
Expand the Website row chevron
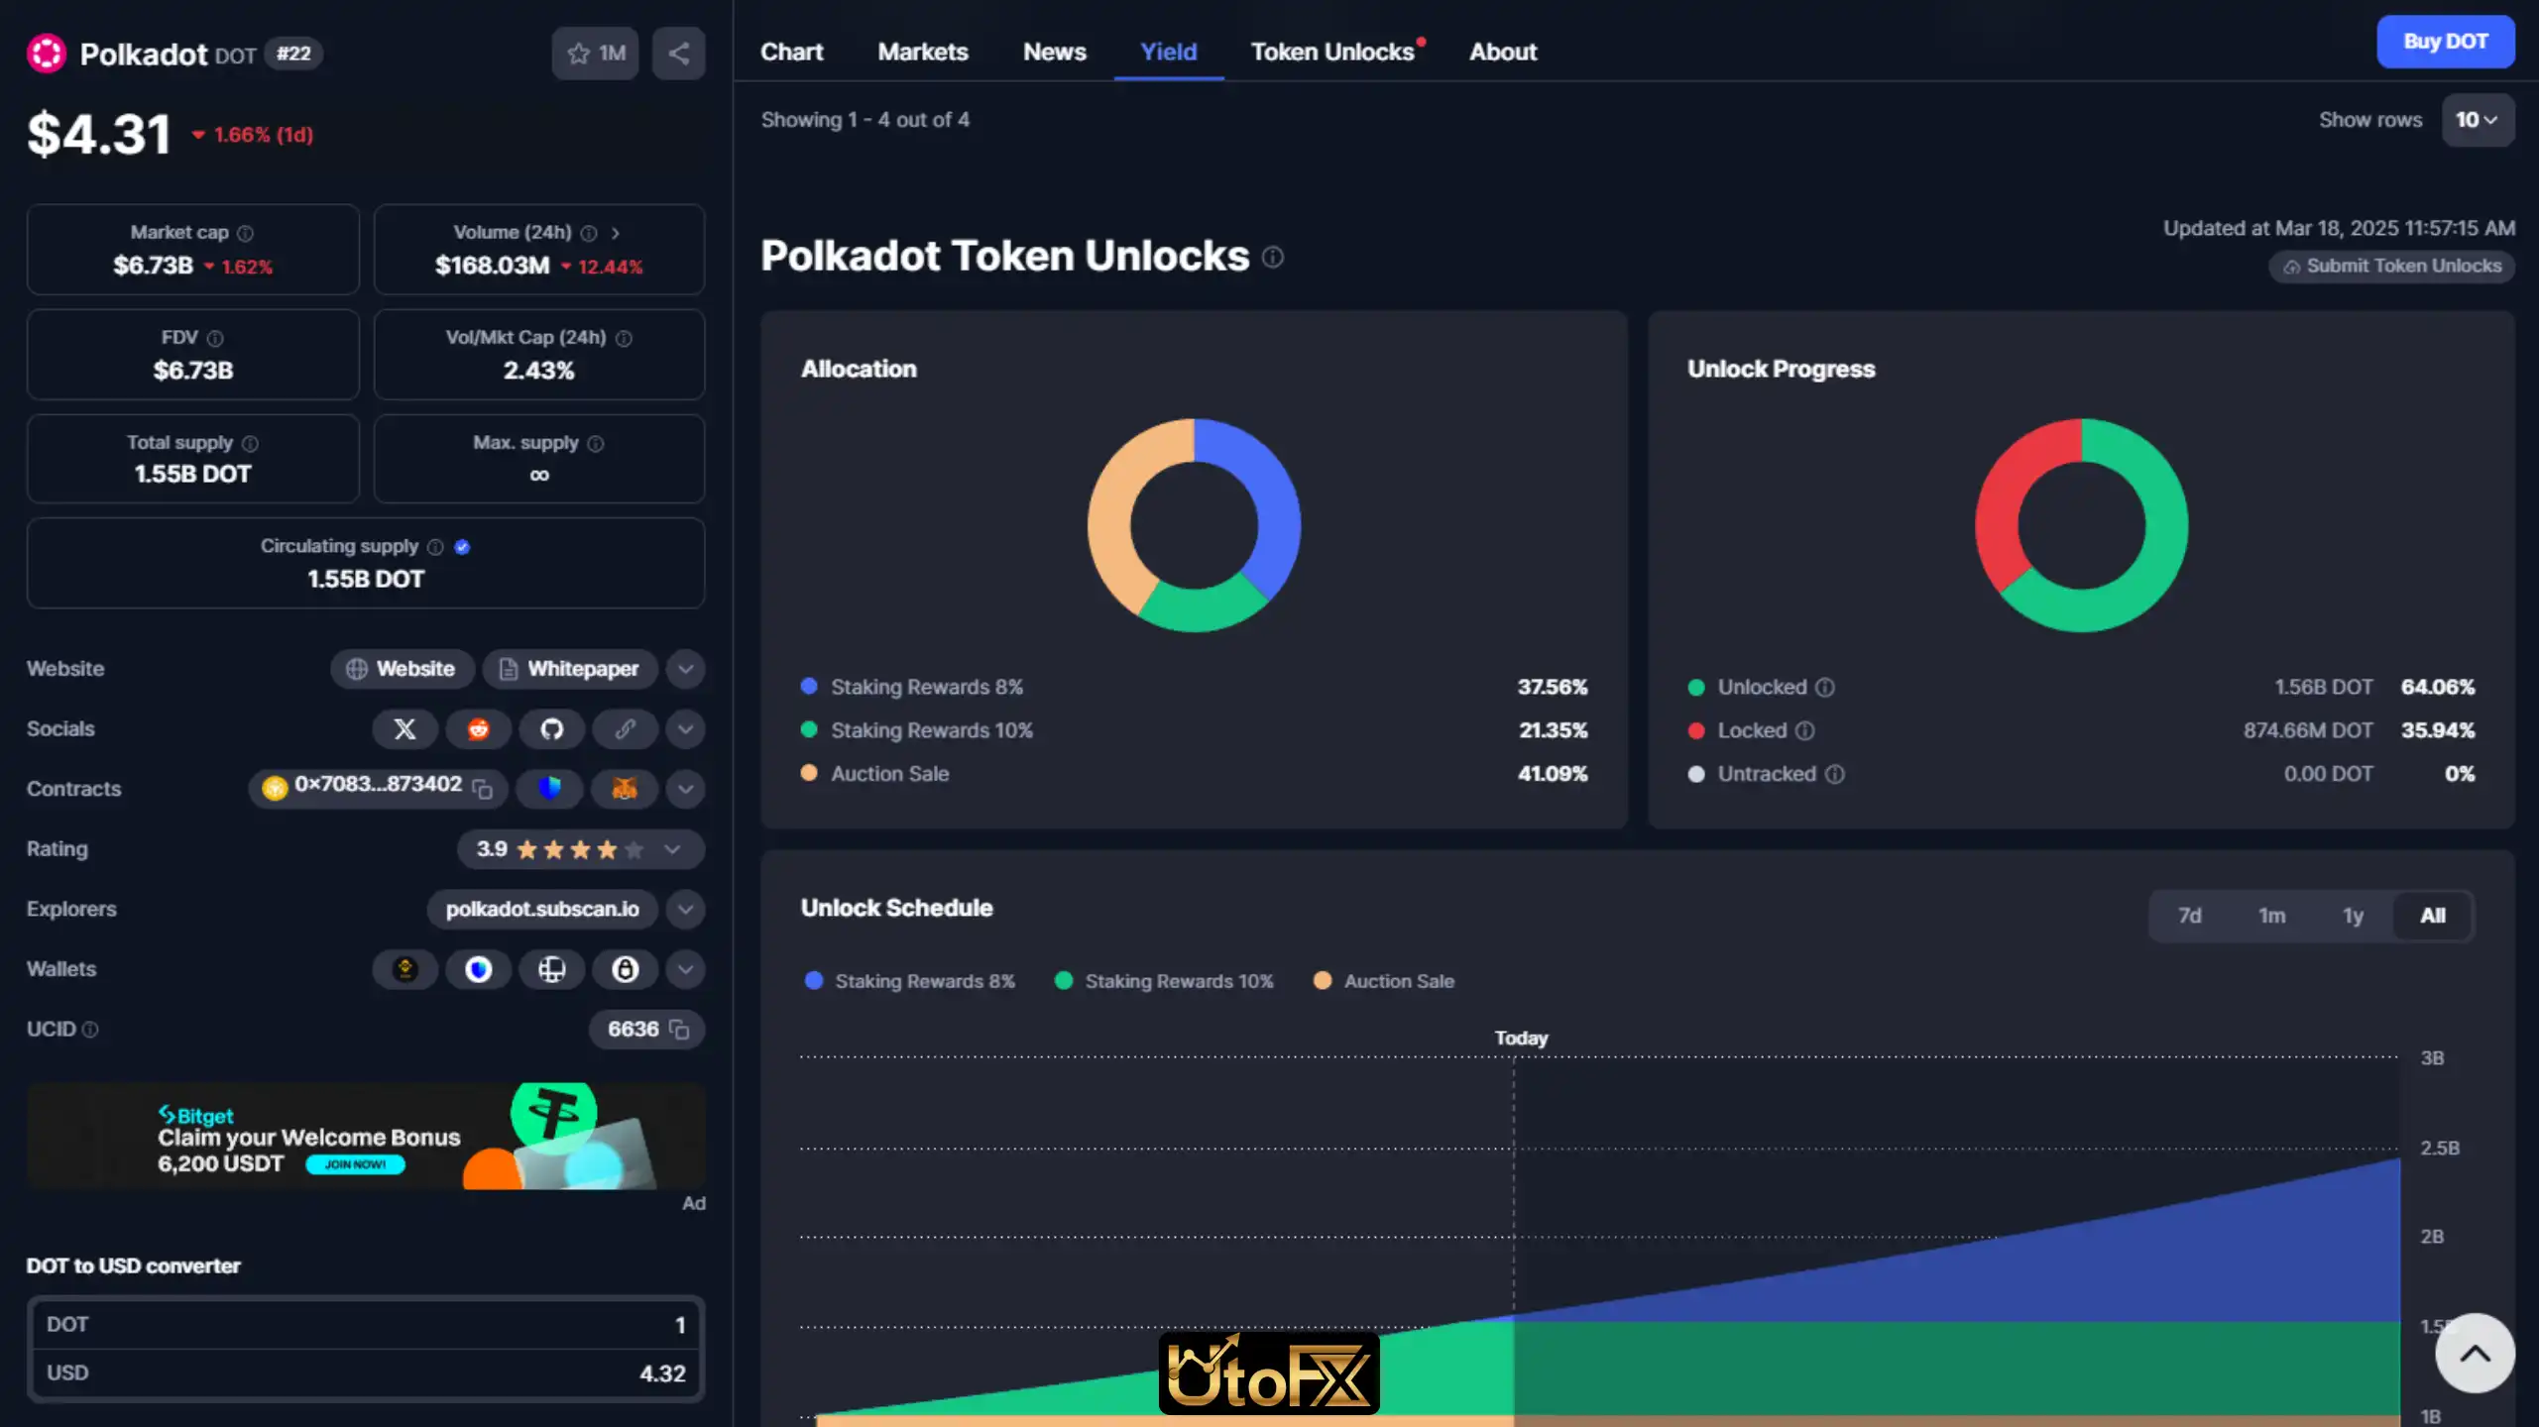[x=685, y=669]
